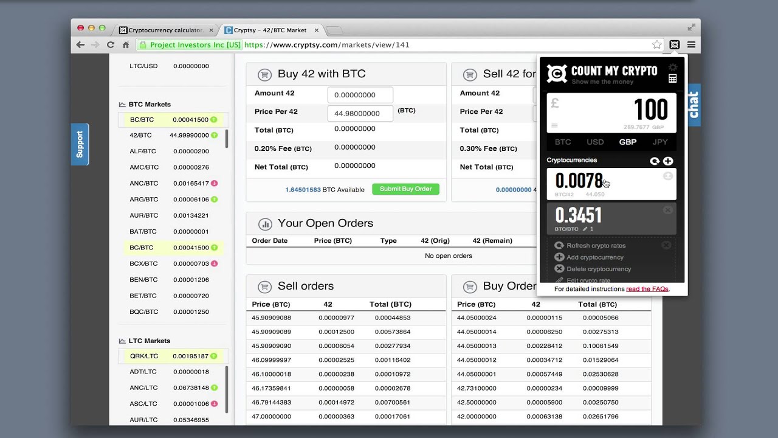Image resolution: width=778 pixels, height=438 pixels.
Task: Delete the BTC/BTC cryptocurrency card
Action: pyautogui.click(x=668, y=210)
